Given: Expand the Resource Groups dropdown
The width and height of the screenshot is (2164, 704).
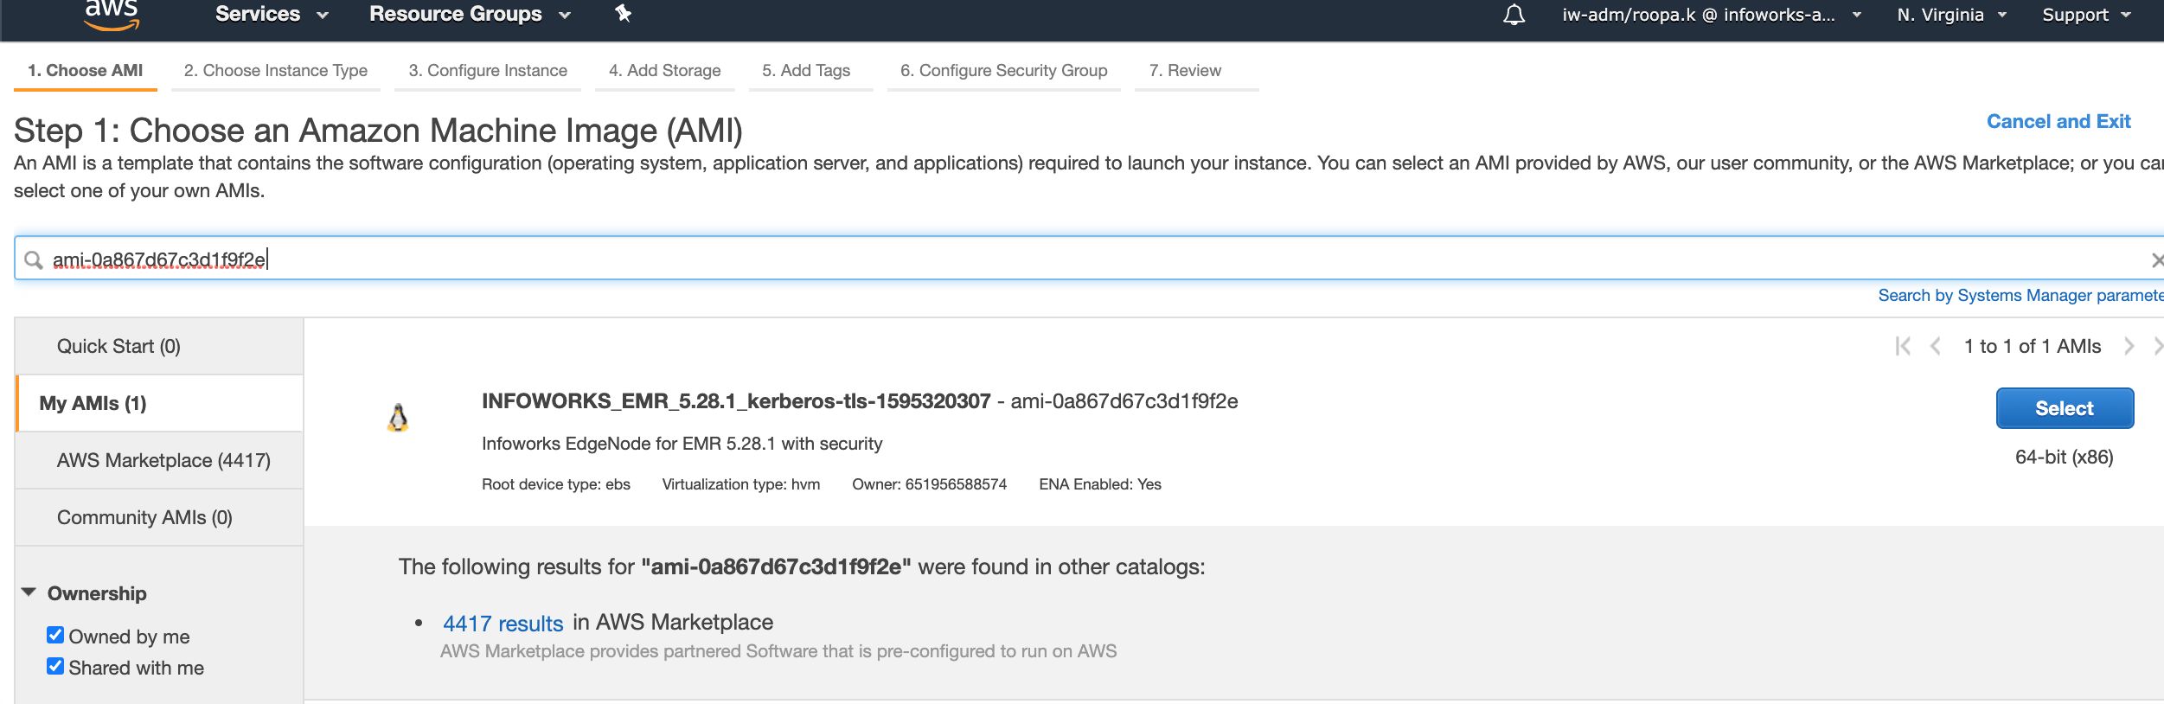Looking at the screenshot, I should pyautogui.click(x=469, y=15).
